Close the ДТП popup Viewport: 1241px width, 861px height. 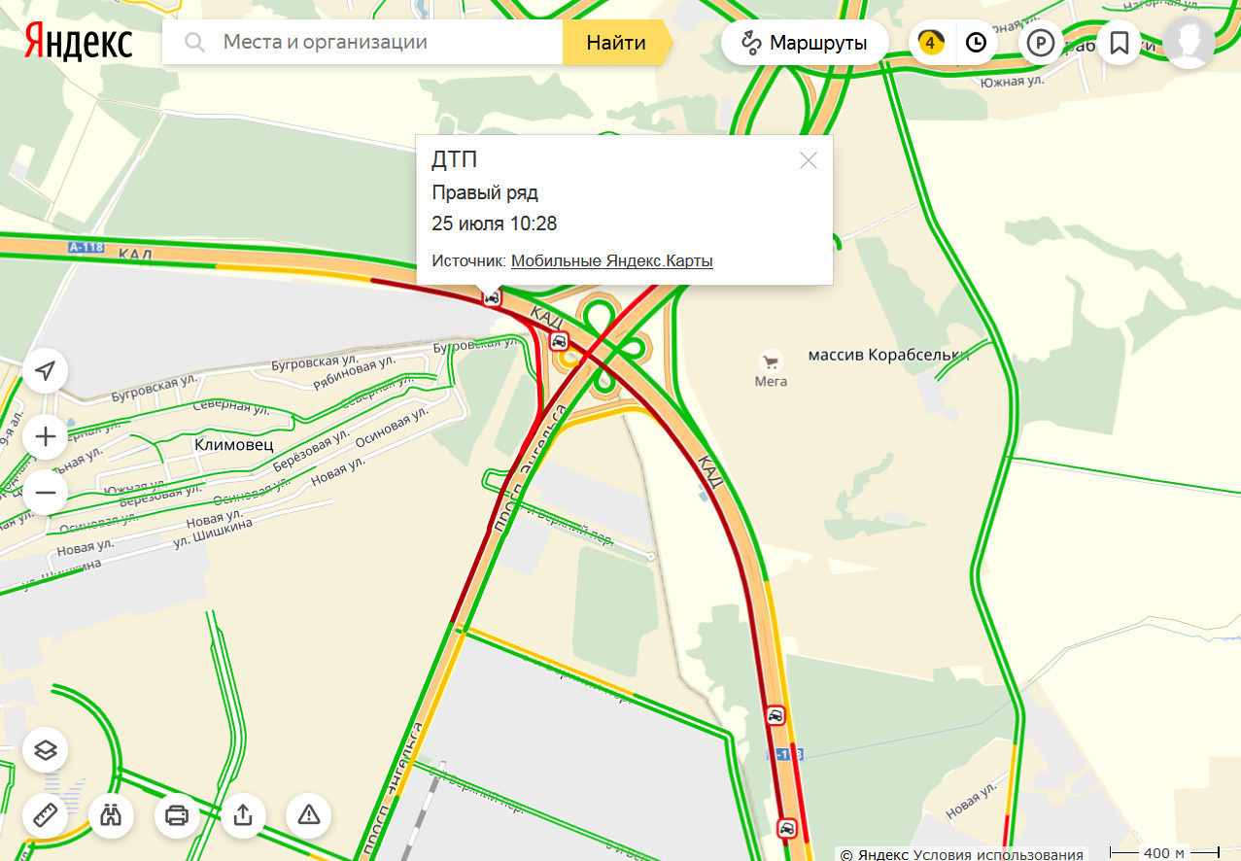(x=809, y=160)
